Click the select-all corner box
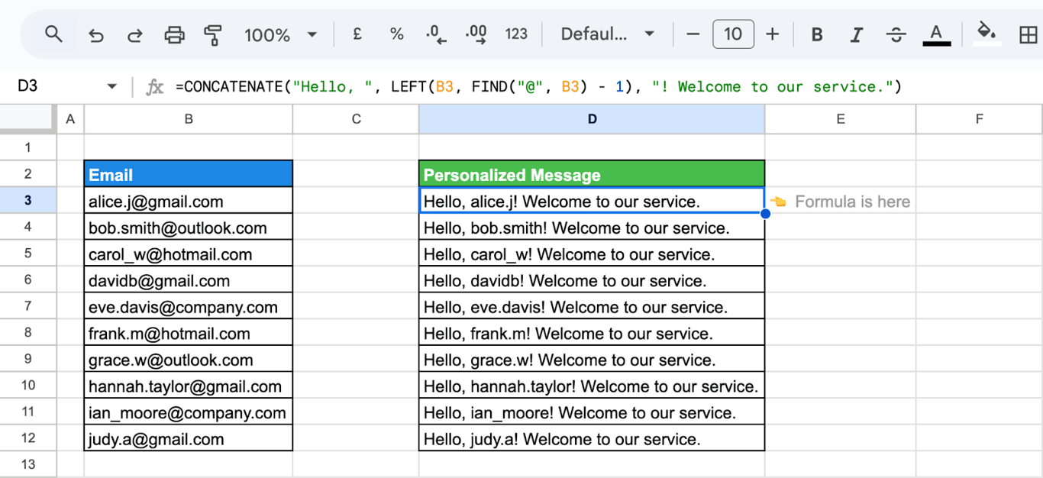The width and height of the screenshot is (1043, 478). pos(28,118)
